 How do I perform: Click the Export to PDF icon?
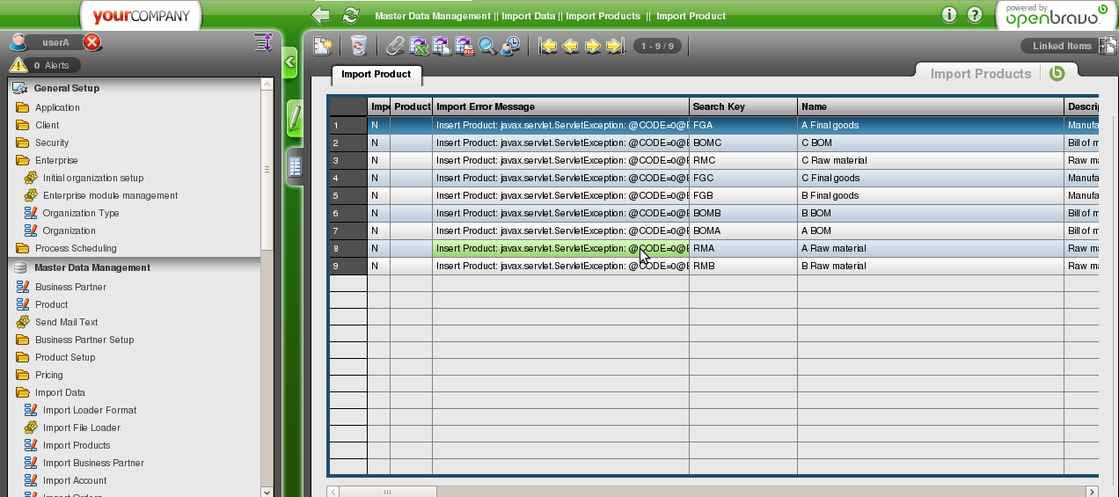point(464,46)
